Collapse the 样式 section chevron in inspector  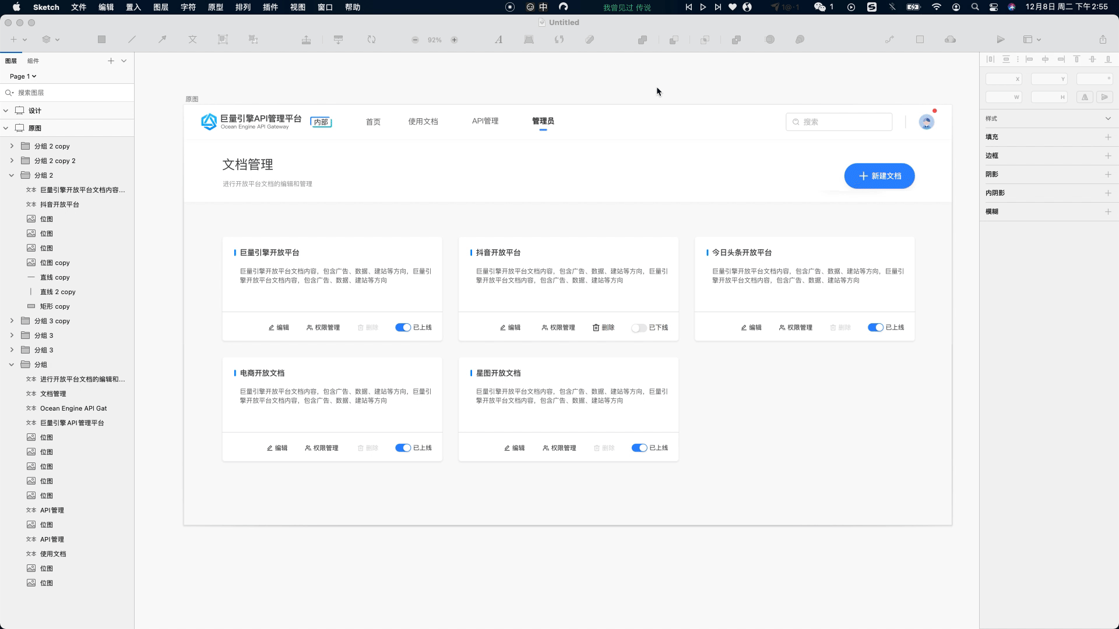coord(1108,118)
